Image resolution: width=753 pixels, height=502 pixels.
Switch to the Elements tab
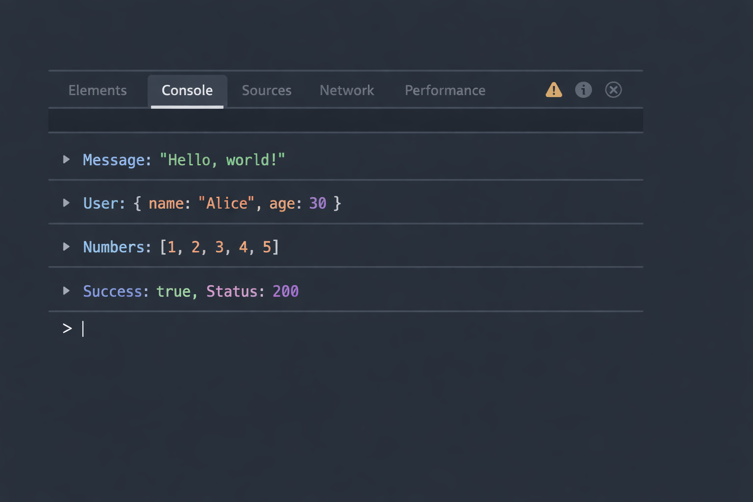click(98, 91)
